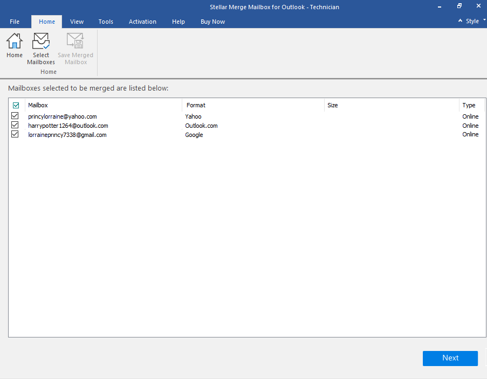Screen dimensions: 487x379
Task: Open the Buy Now tab
Action: pyautogui.click(x=212, y=22)
